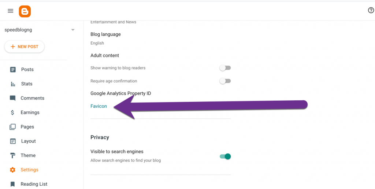Open the hamburger main menu

(11, 11)
